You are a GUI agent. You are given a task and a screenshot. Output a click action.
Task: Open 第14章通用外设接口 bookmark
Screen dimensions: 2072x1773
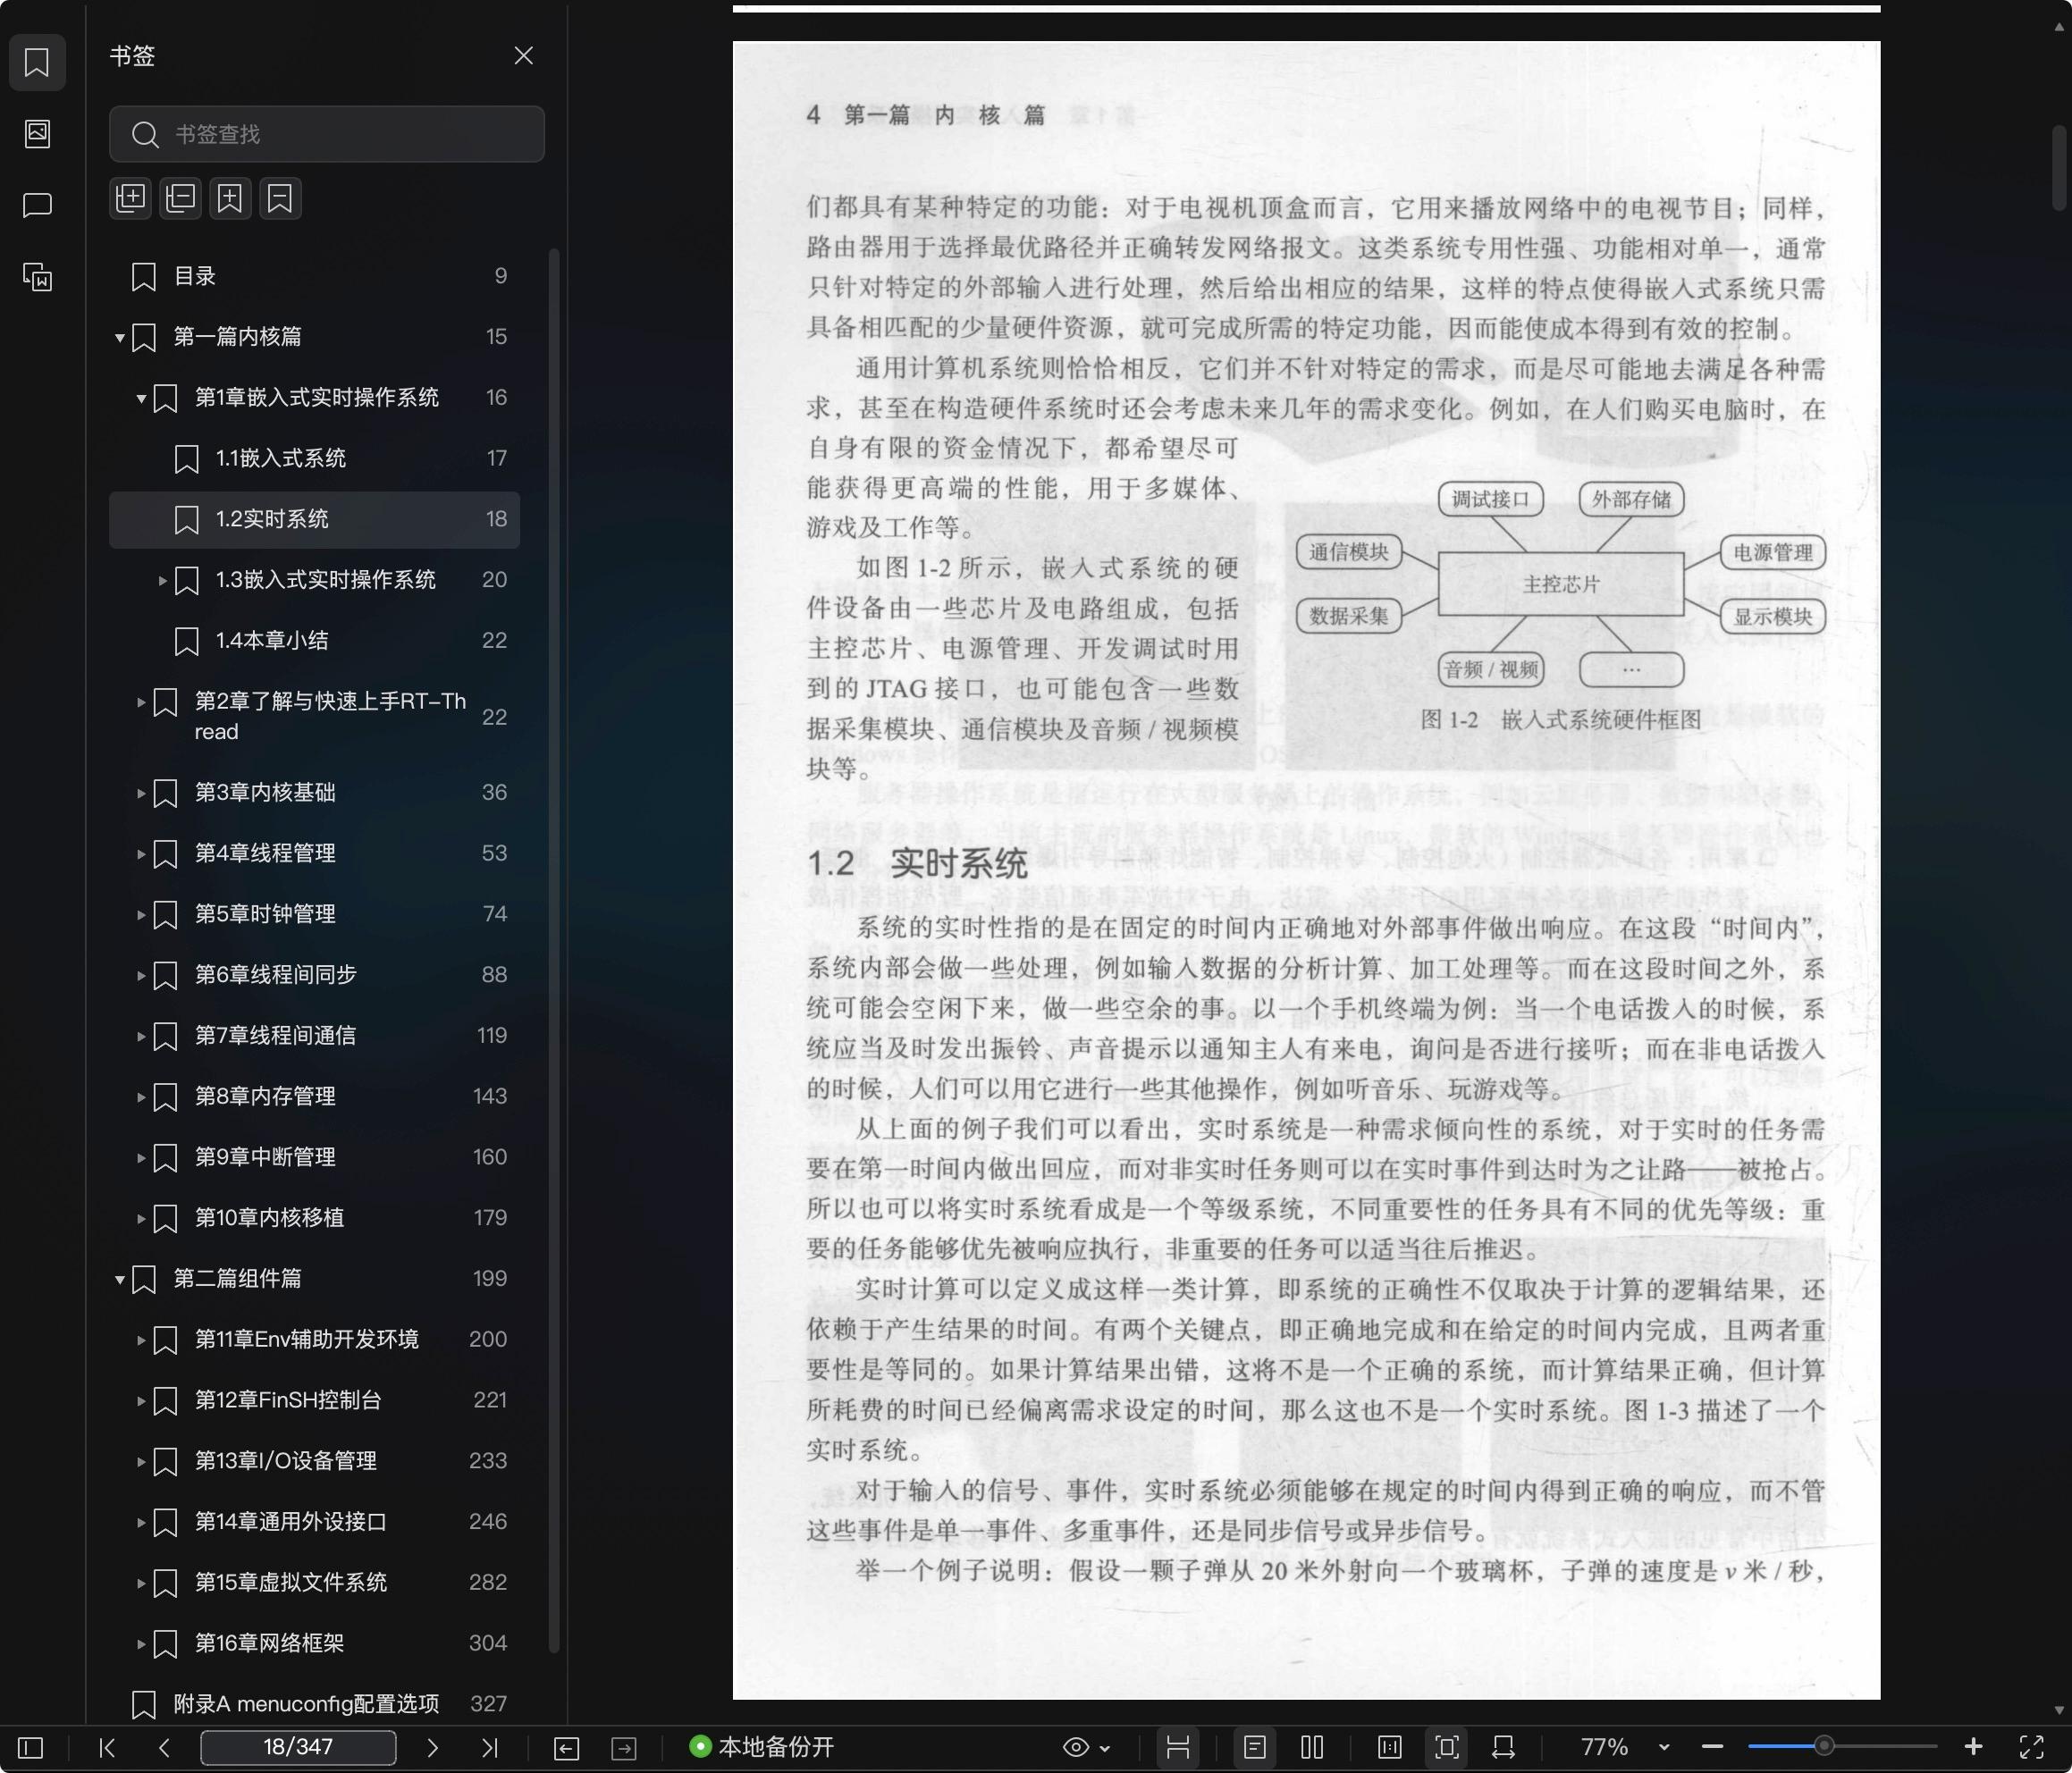[314, 1522]
